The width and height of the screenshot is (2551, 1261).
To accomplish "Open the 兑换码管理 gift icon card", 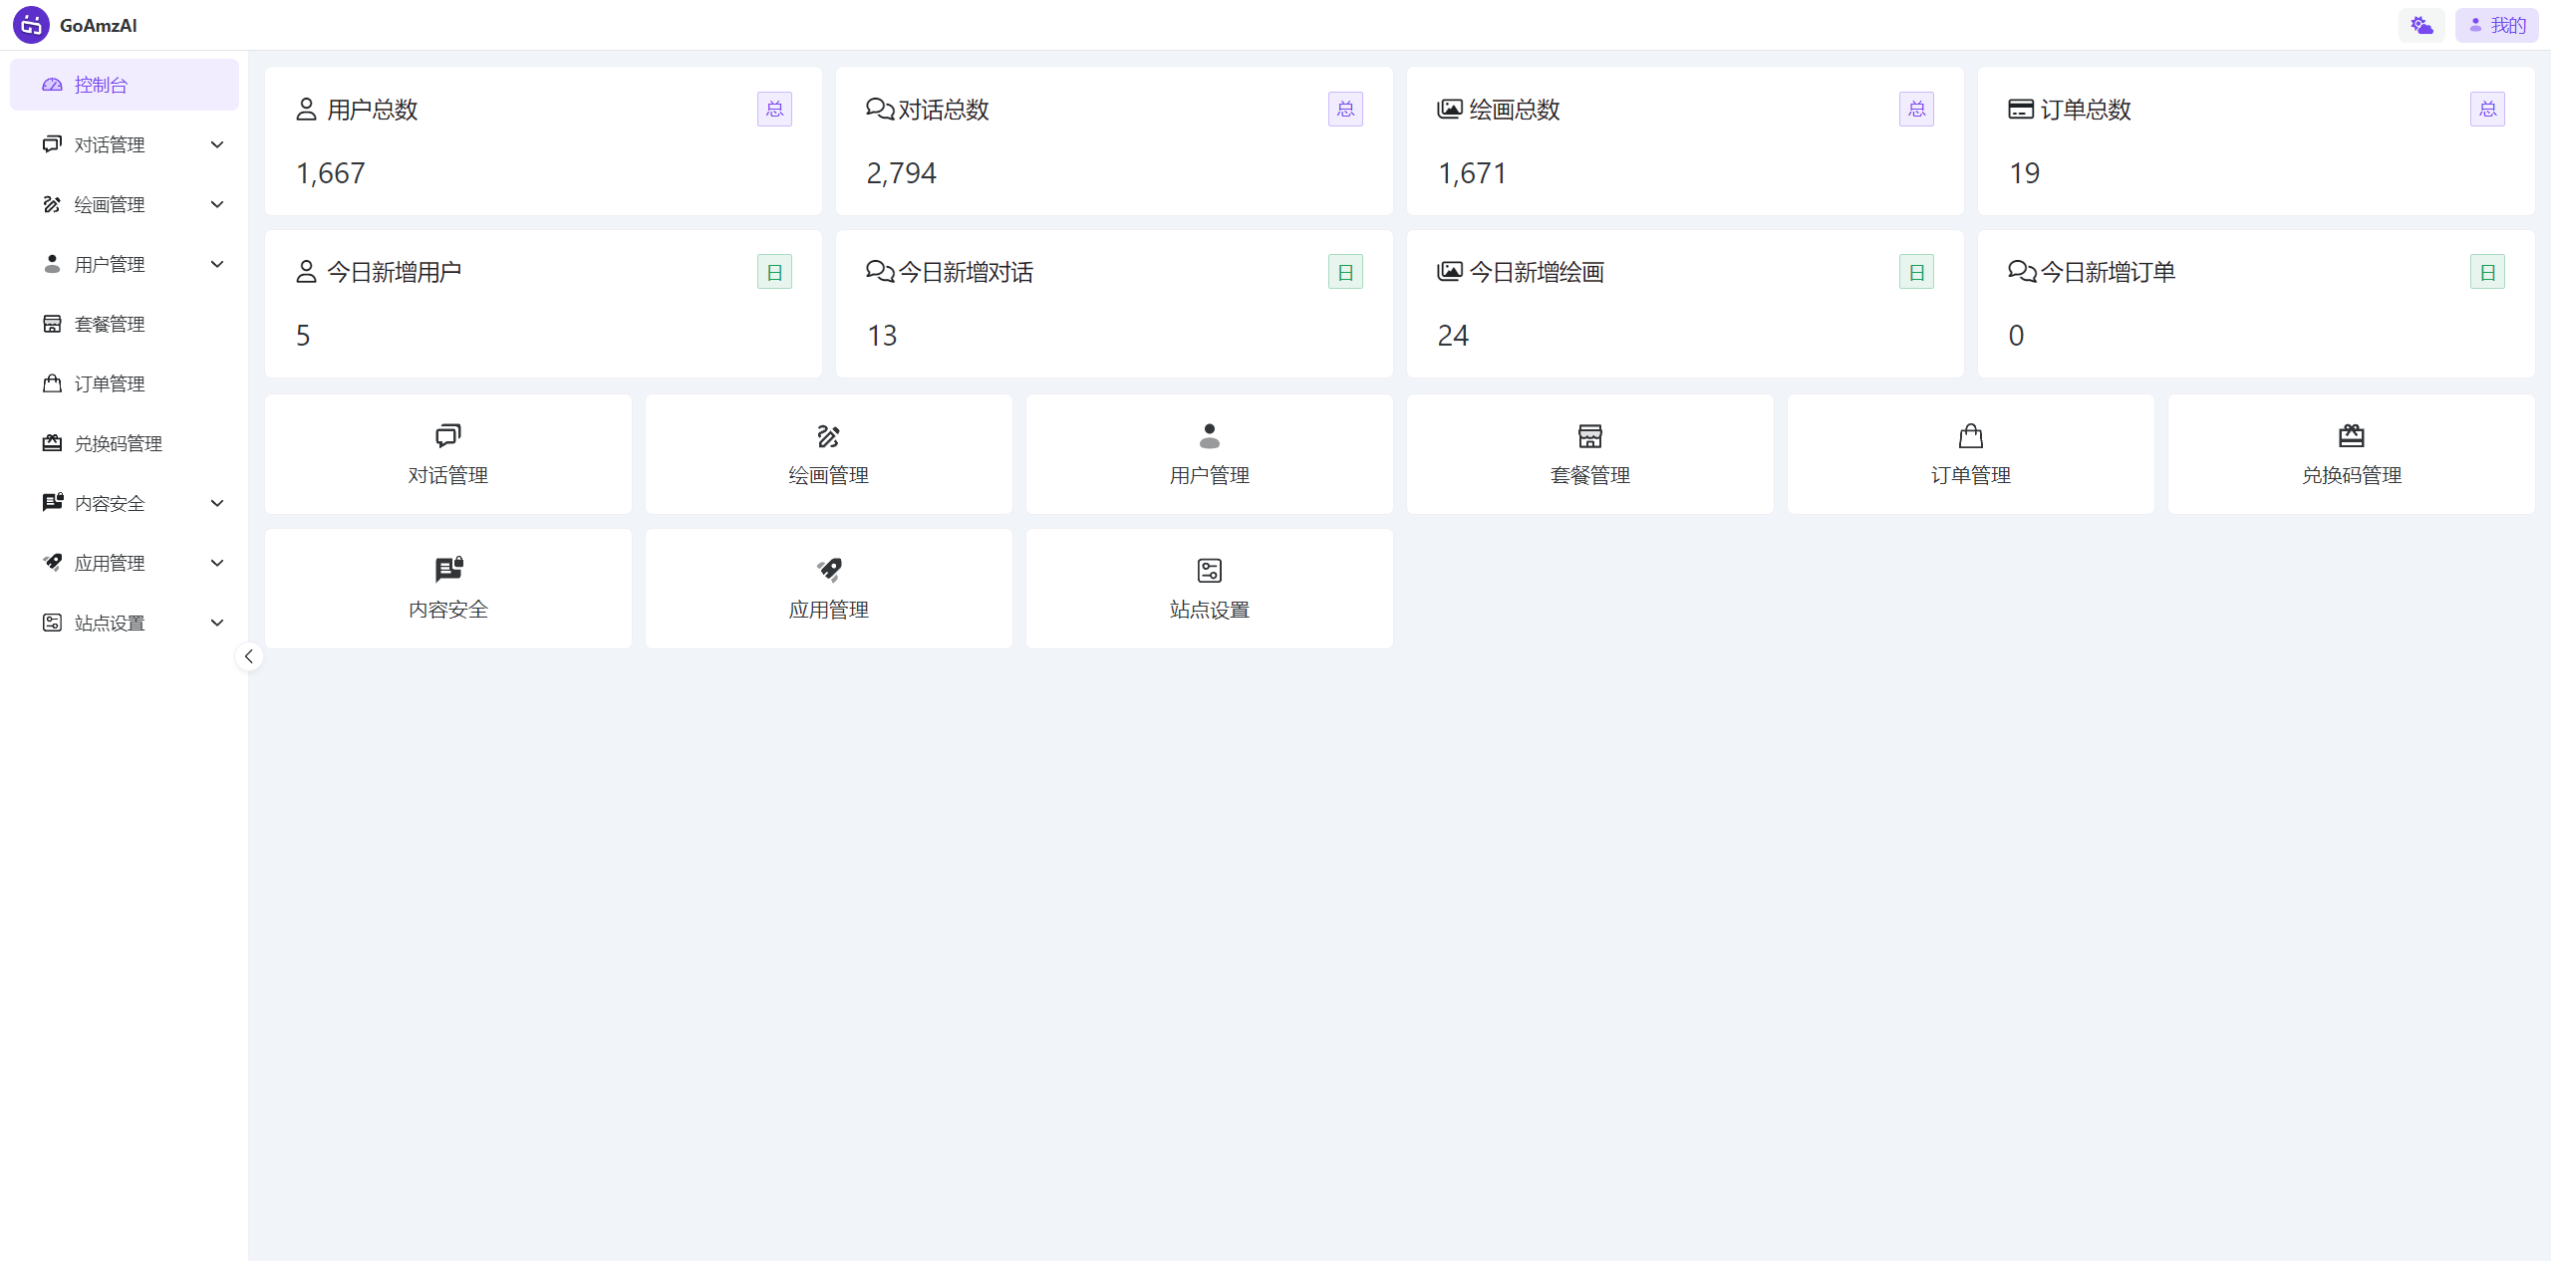I will click(x=2351, y=436).
